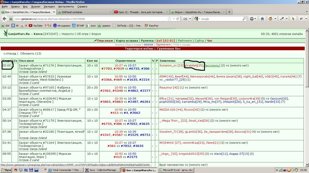Switch to Java CollectionManage taskbar window
309x173 pixels.
(102, 170)
